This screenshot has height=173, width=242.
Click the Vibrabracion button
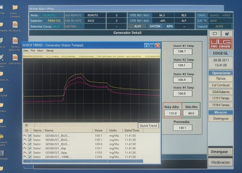pyautogui.click(x=220, y=162)
